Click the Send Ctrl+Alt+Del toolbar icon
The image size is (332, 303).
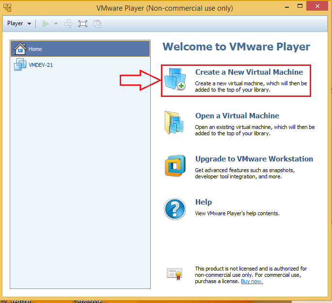(x=68, y=23)
